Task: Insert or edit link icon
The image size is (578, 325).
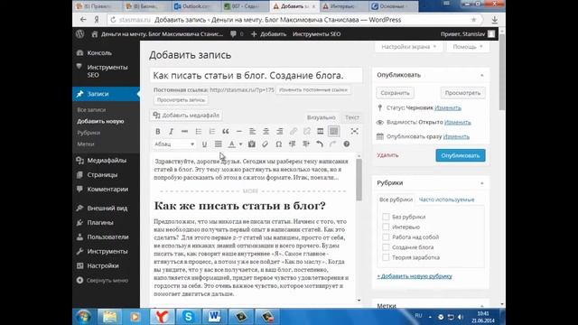Action: point(294,132)
